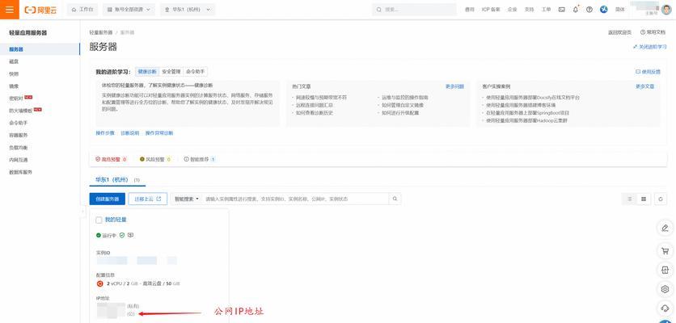Click the search magnifier beside instance filter

[x=395, y=199]
